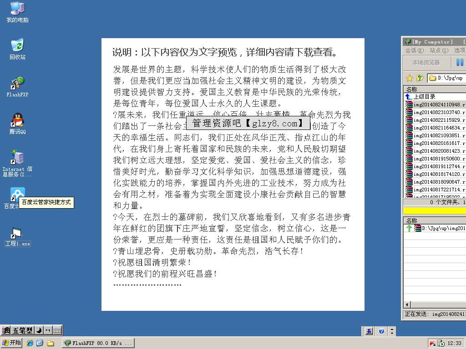This screenshot has width=466, height=349.
Task: Select the Internet Information Services desktop shortcut
Action: pyautogui.click(x=18, y=163)
